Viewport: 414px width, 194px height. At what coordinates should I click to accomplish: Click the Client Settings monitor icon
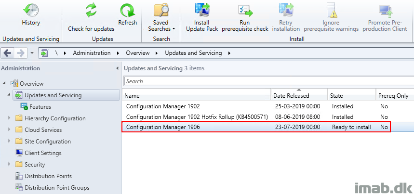(19, 153)
